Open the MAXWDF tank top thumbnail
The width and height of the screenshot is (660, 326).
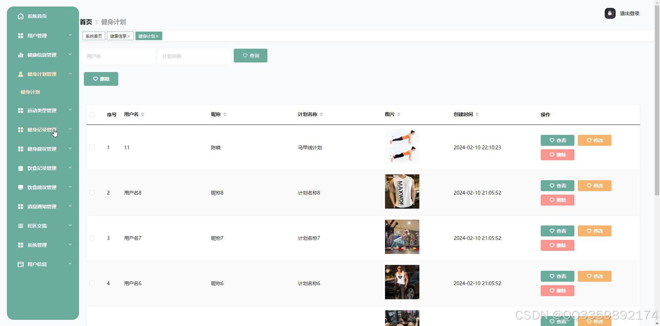point(402,191)
